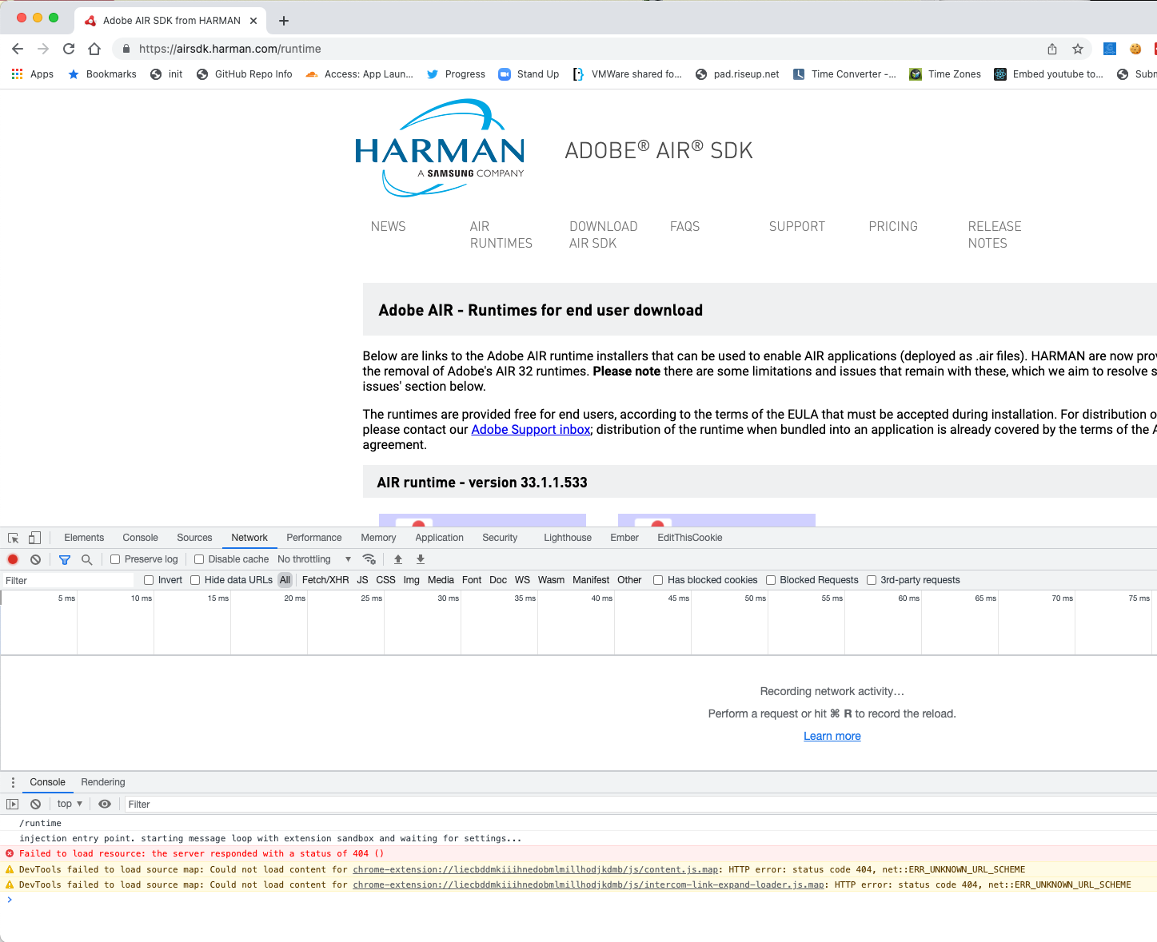Open DevTools more options menu
1157x942 pixels.
[12, 781]
